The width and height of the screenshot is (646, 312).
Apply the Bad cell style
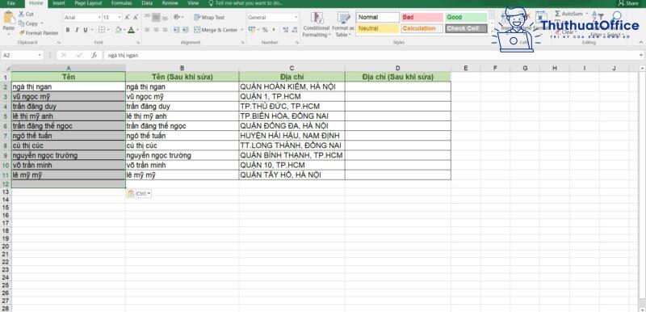point(422,17)
